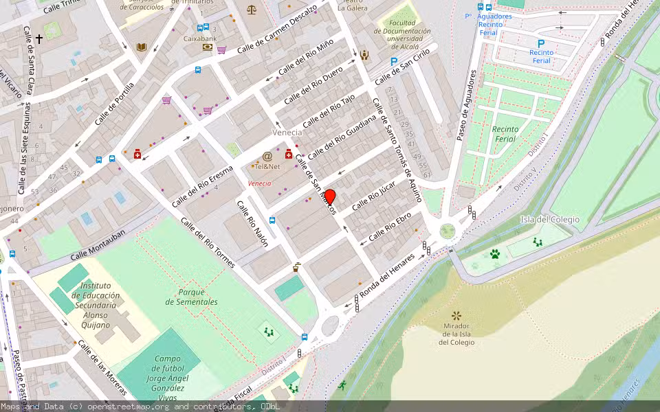Click the 'Facultad de Documentación' label
660x412 pixels.
[x=402, y=34]
